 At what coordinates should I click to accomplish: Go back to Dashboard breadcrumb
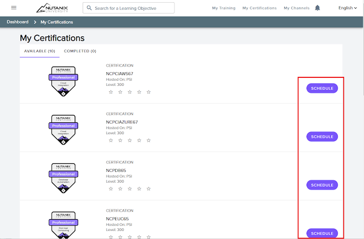pos(18,22)
